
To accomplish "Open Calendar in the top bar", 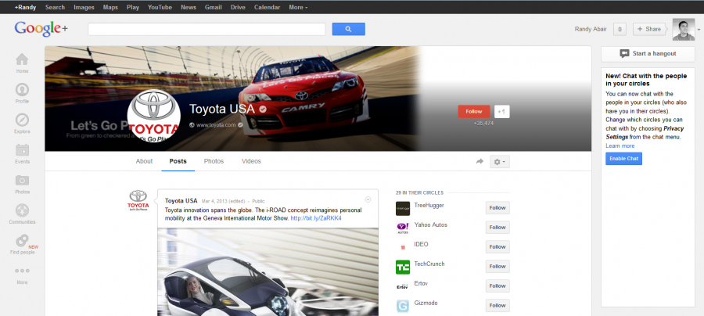I will (268, 7).
